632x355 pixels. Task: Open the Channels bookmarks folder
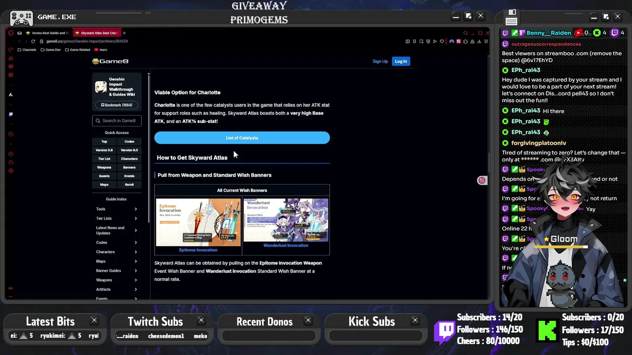pos(27,50)
